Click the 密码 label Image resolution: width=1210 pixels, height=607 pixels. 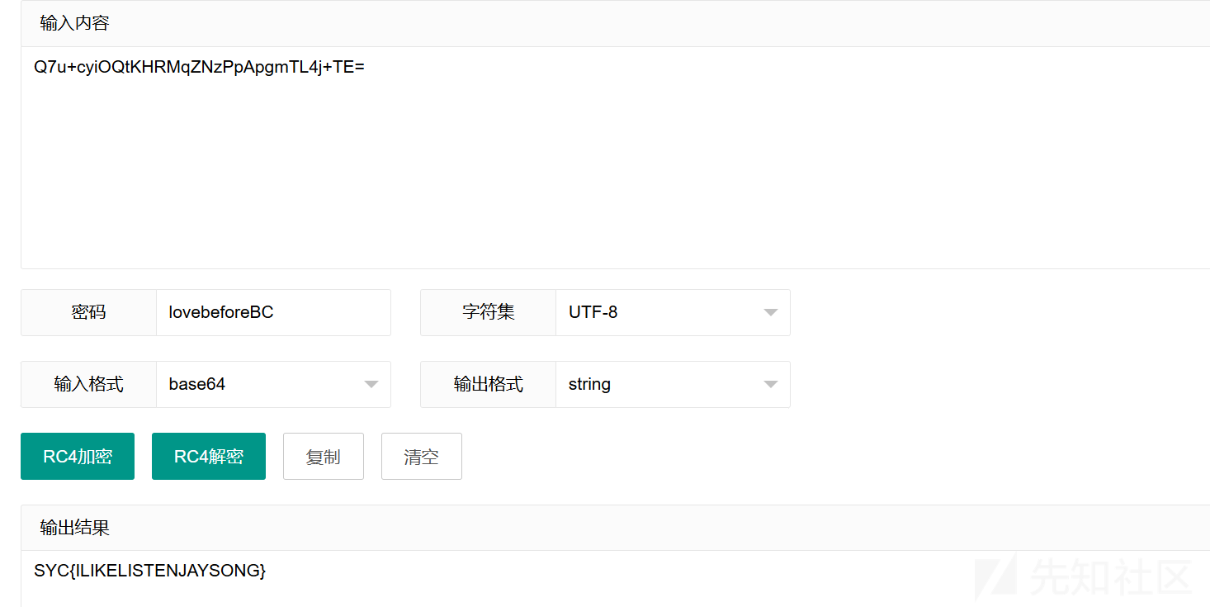pos(88,312)
